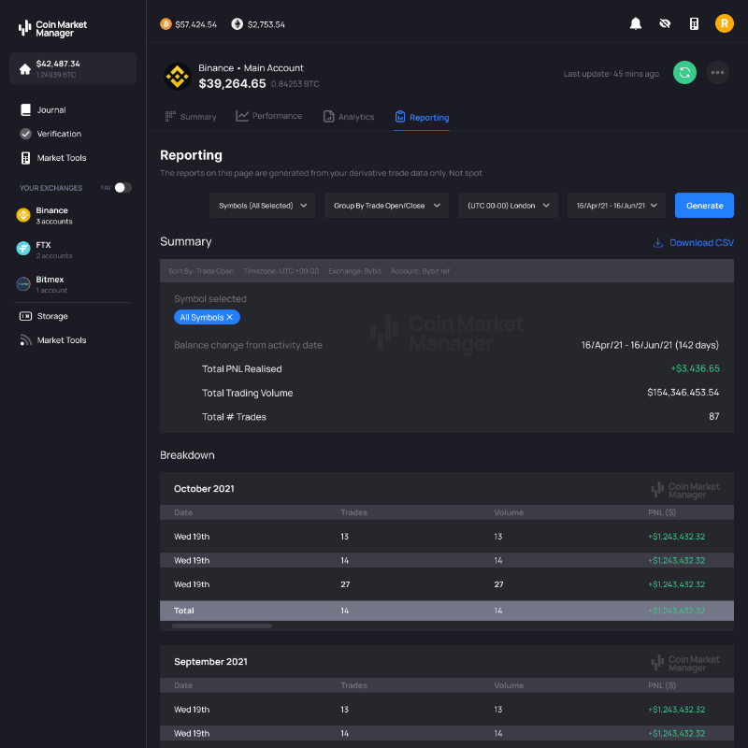Click the September 2021 section heading
Screen dimensions: 748x748
point(211,662)
